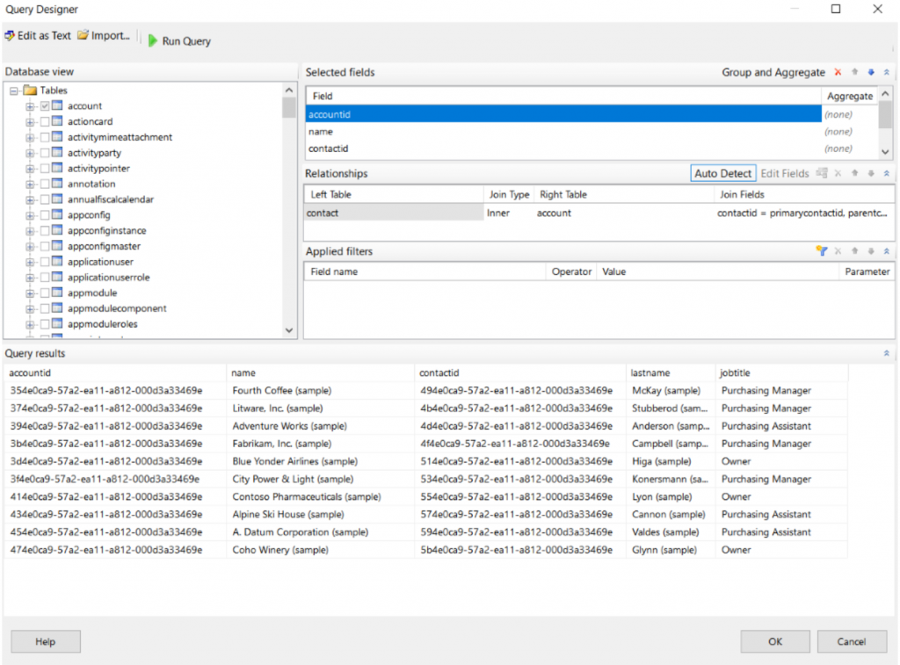This screenshot has width=900, height=665.
Task: Select the Konersmann lastname result cell
Action: (x=671, y=479)
